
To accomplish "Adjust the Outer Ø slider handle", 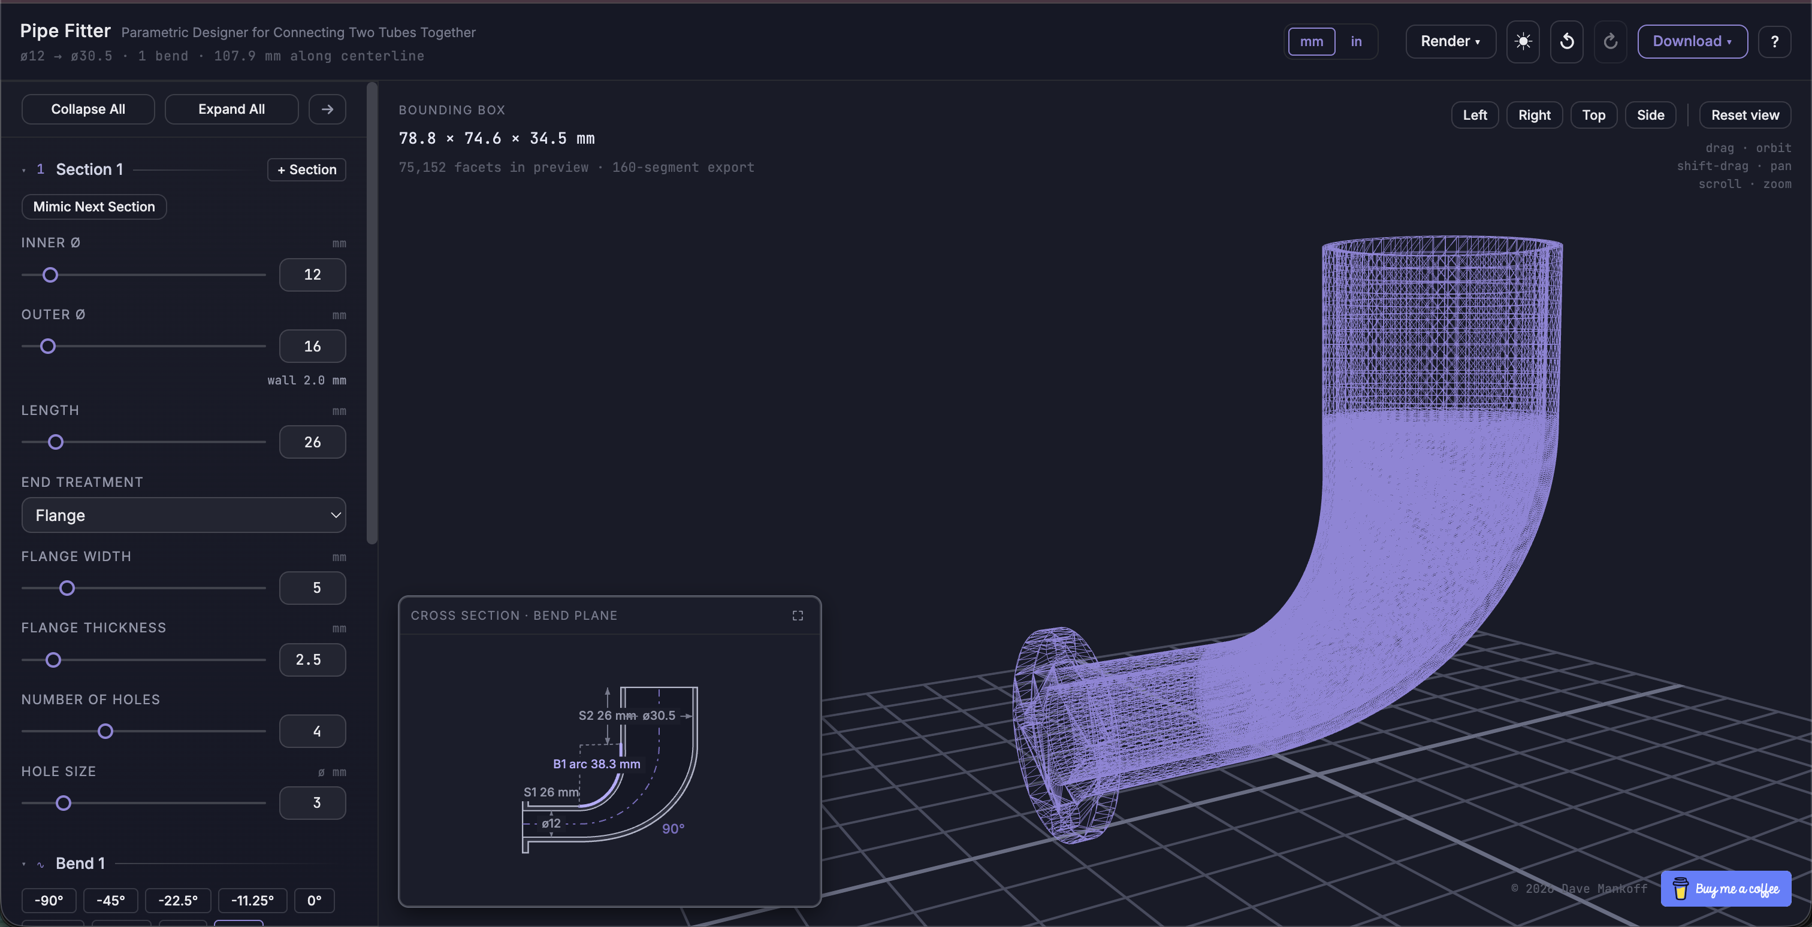I will click(x=48, y=347).
